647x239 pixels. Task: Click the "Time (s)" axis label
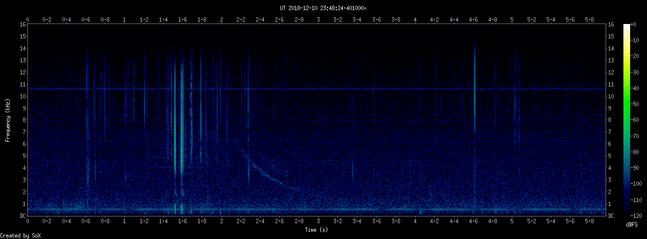coord(316,230)
